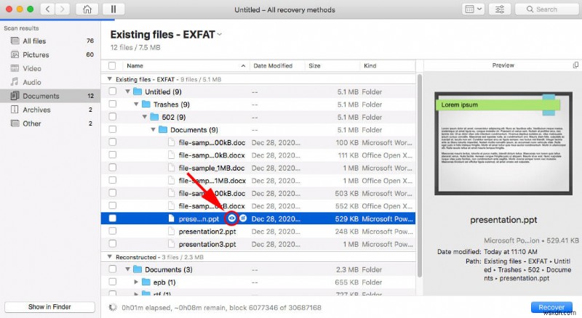Click the Search field
This screenshot has height=318, width=582.
click(547, 9)
